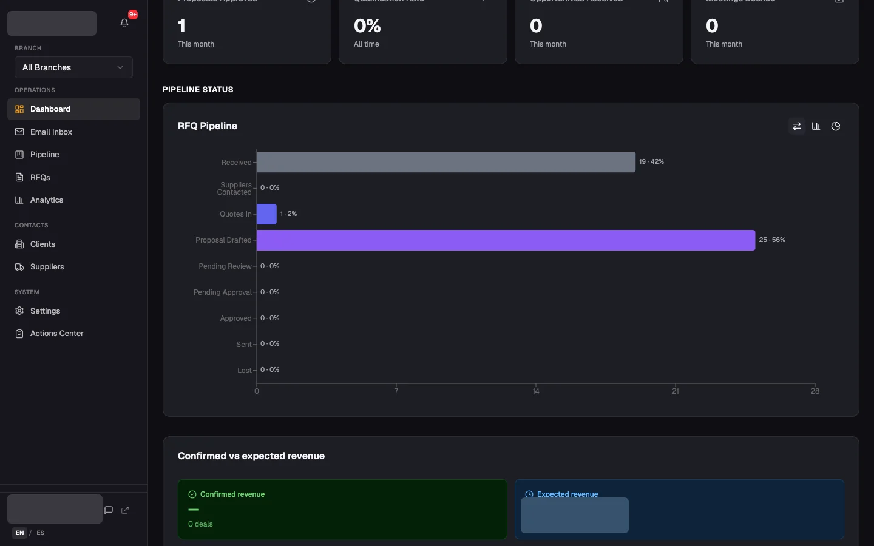Click the 'Pending Review' axis label
Image resolution: width=874 pixels, height=546 pixels.
[x=225, y=266]
